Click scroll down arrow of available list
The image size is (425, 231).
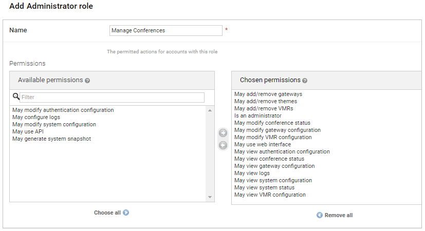point(210,198)
